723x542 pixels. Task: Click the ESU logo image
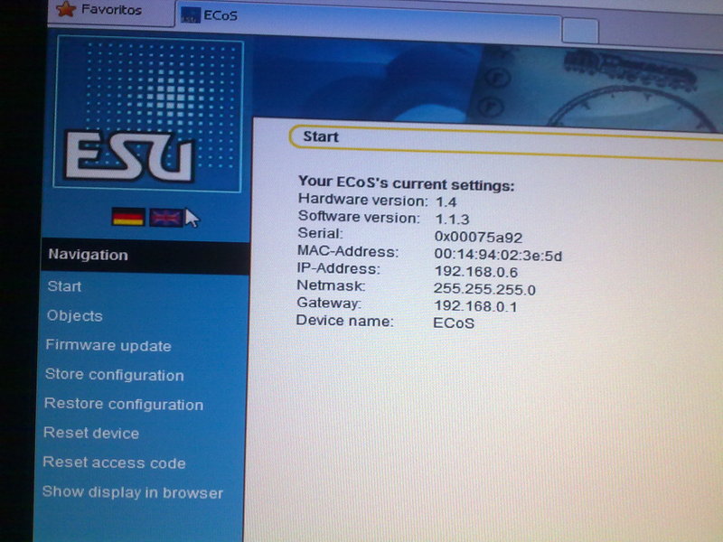148,114
